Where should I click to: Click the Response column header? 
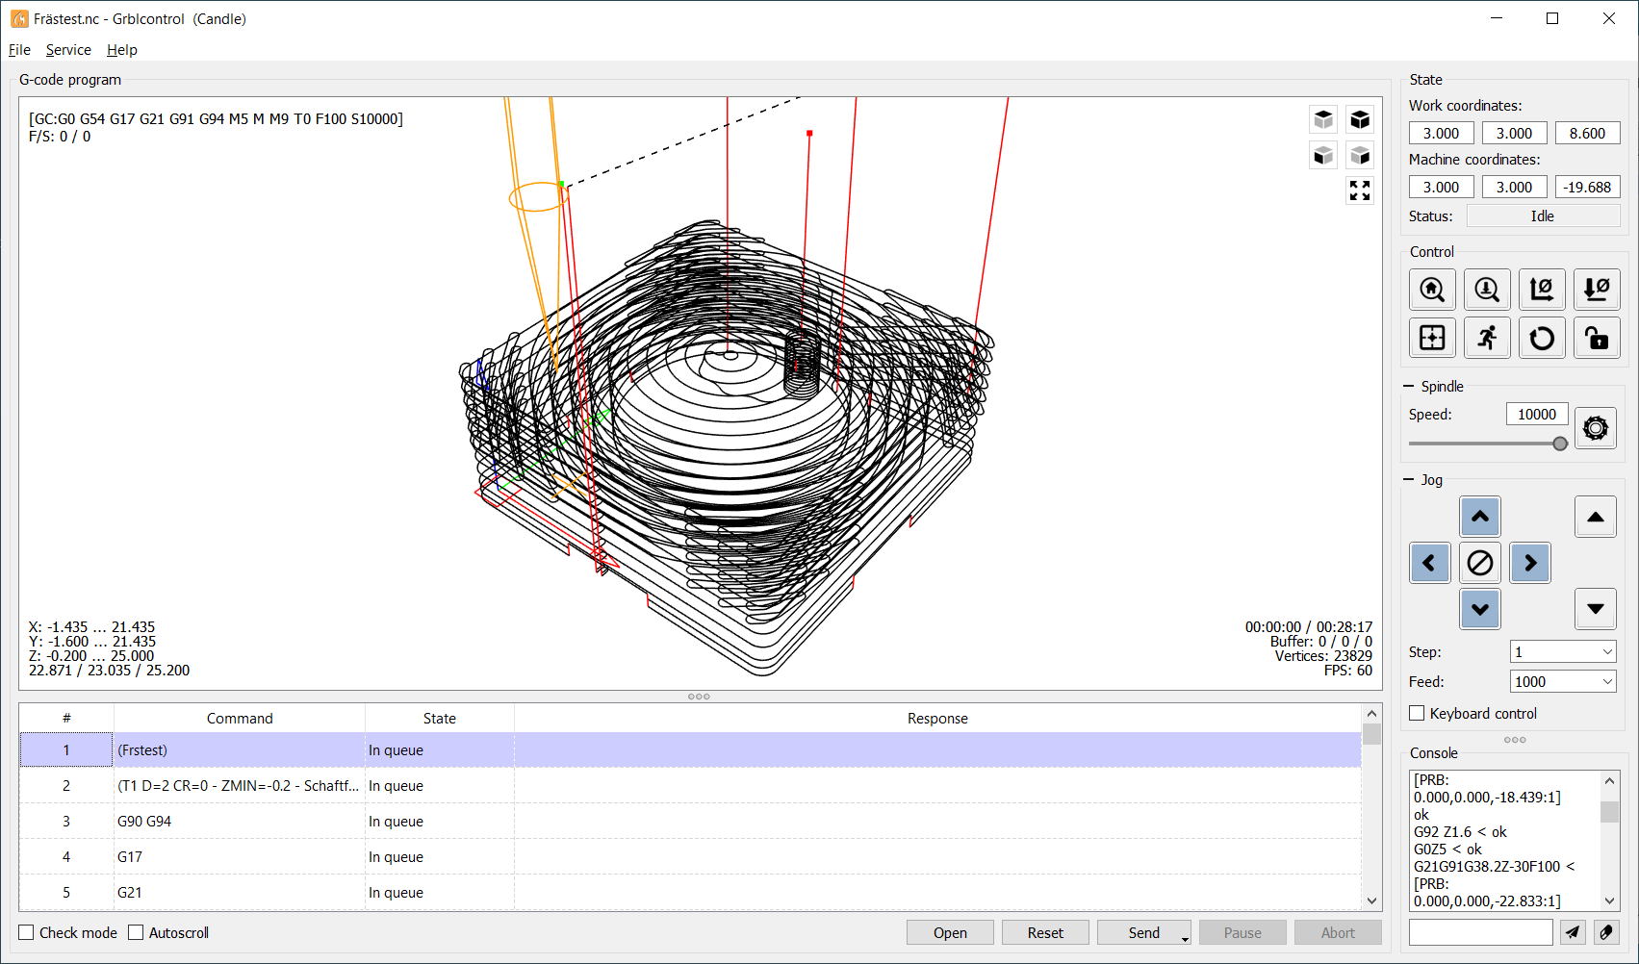(x=937, y=719)
